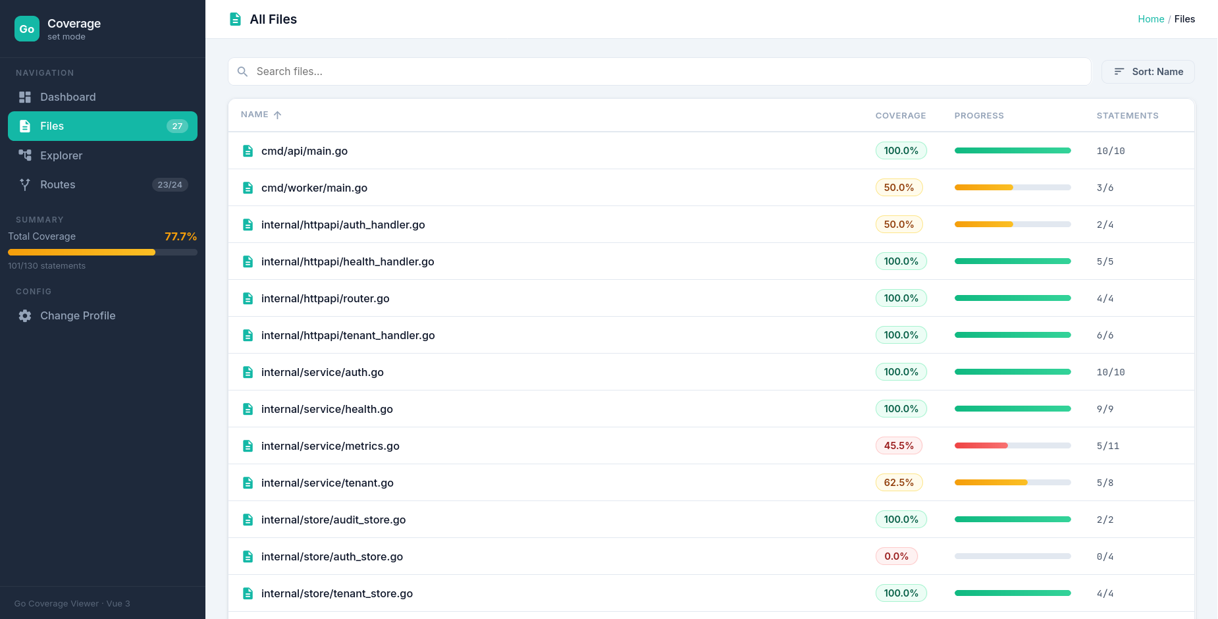
Task: Click the file icon beside cmd/api/main.go
Action: coord(248,151)
